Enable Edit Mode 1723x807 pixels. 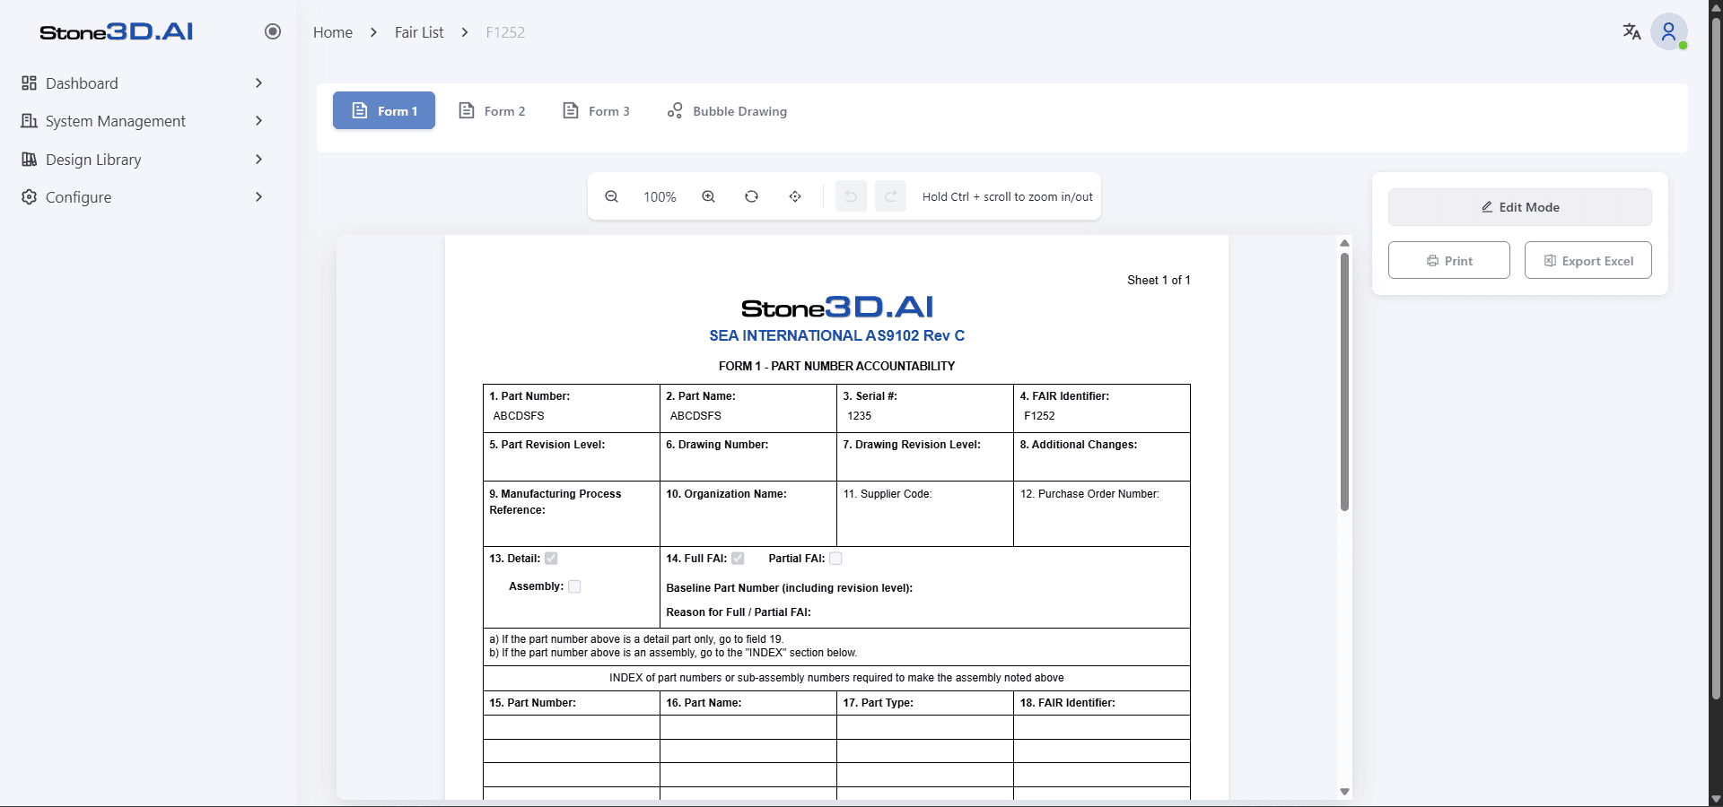(x=1520, y=207)
